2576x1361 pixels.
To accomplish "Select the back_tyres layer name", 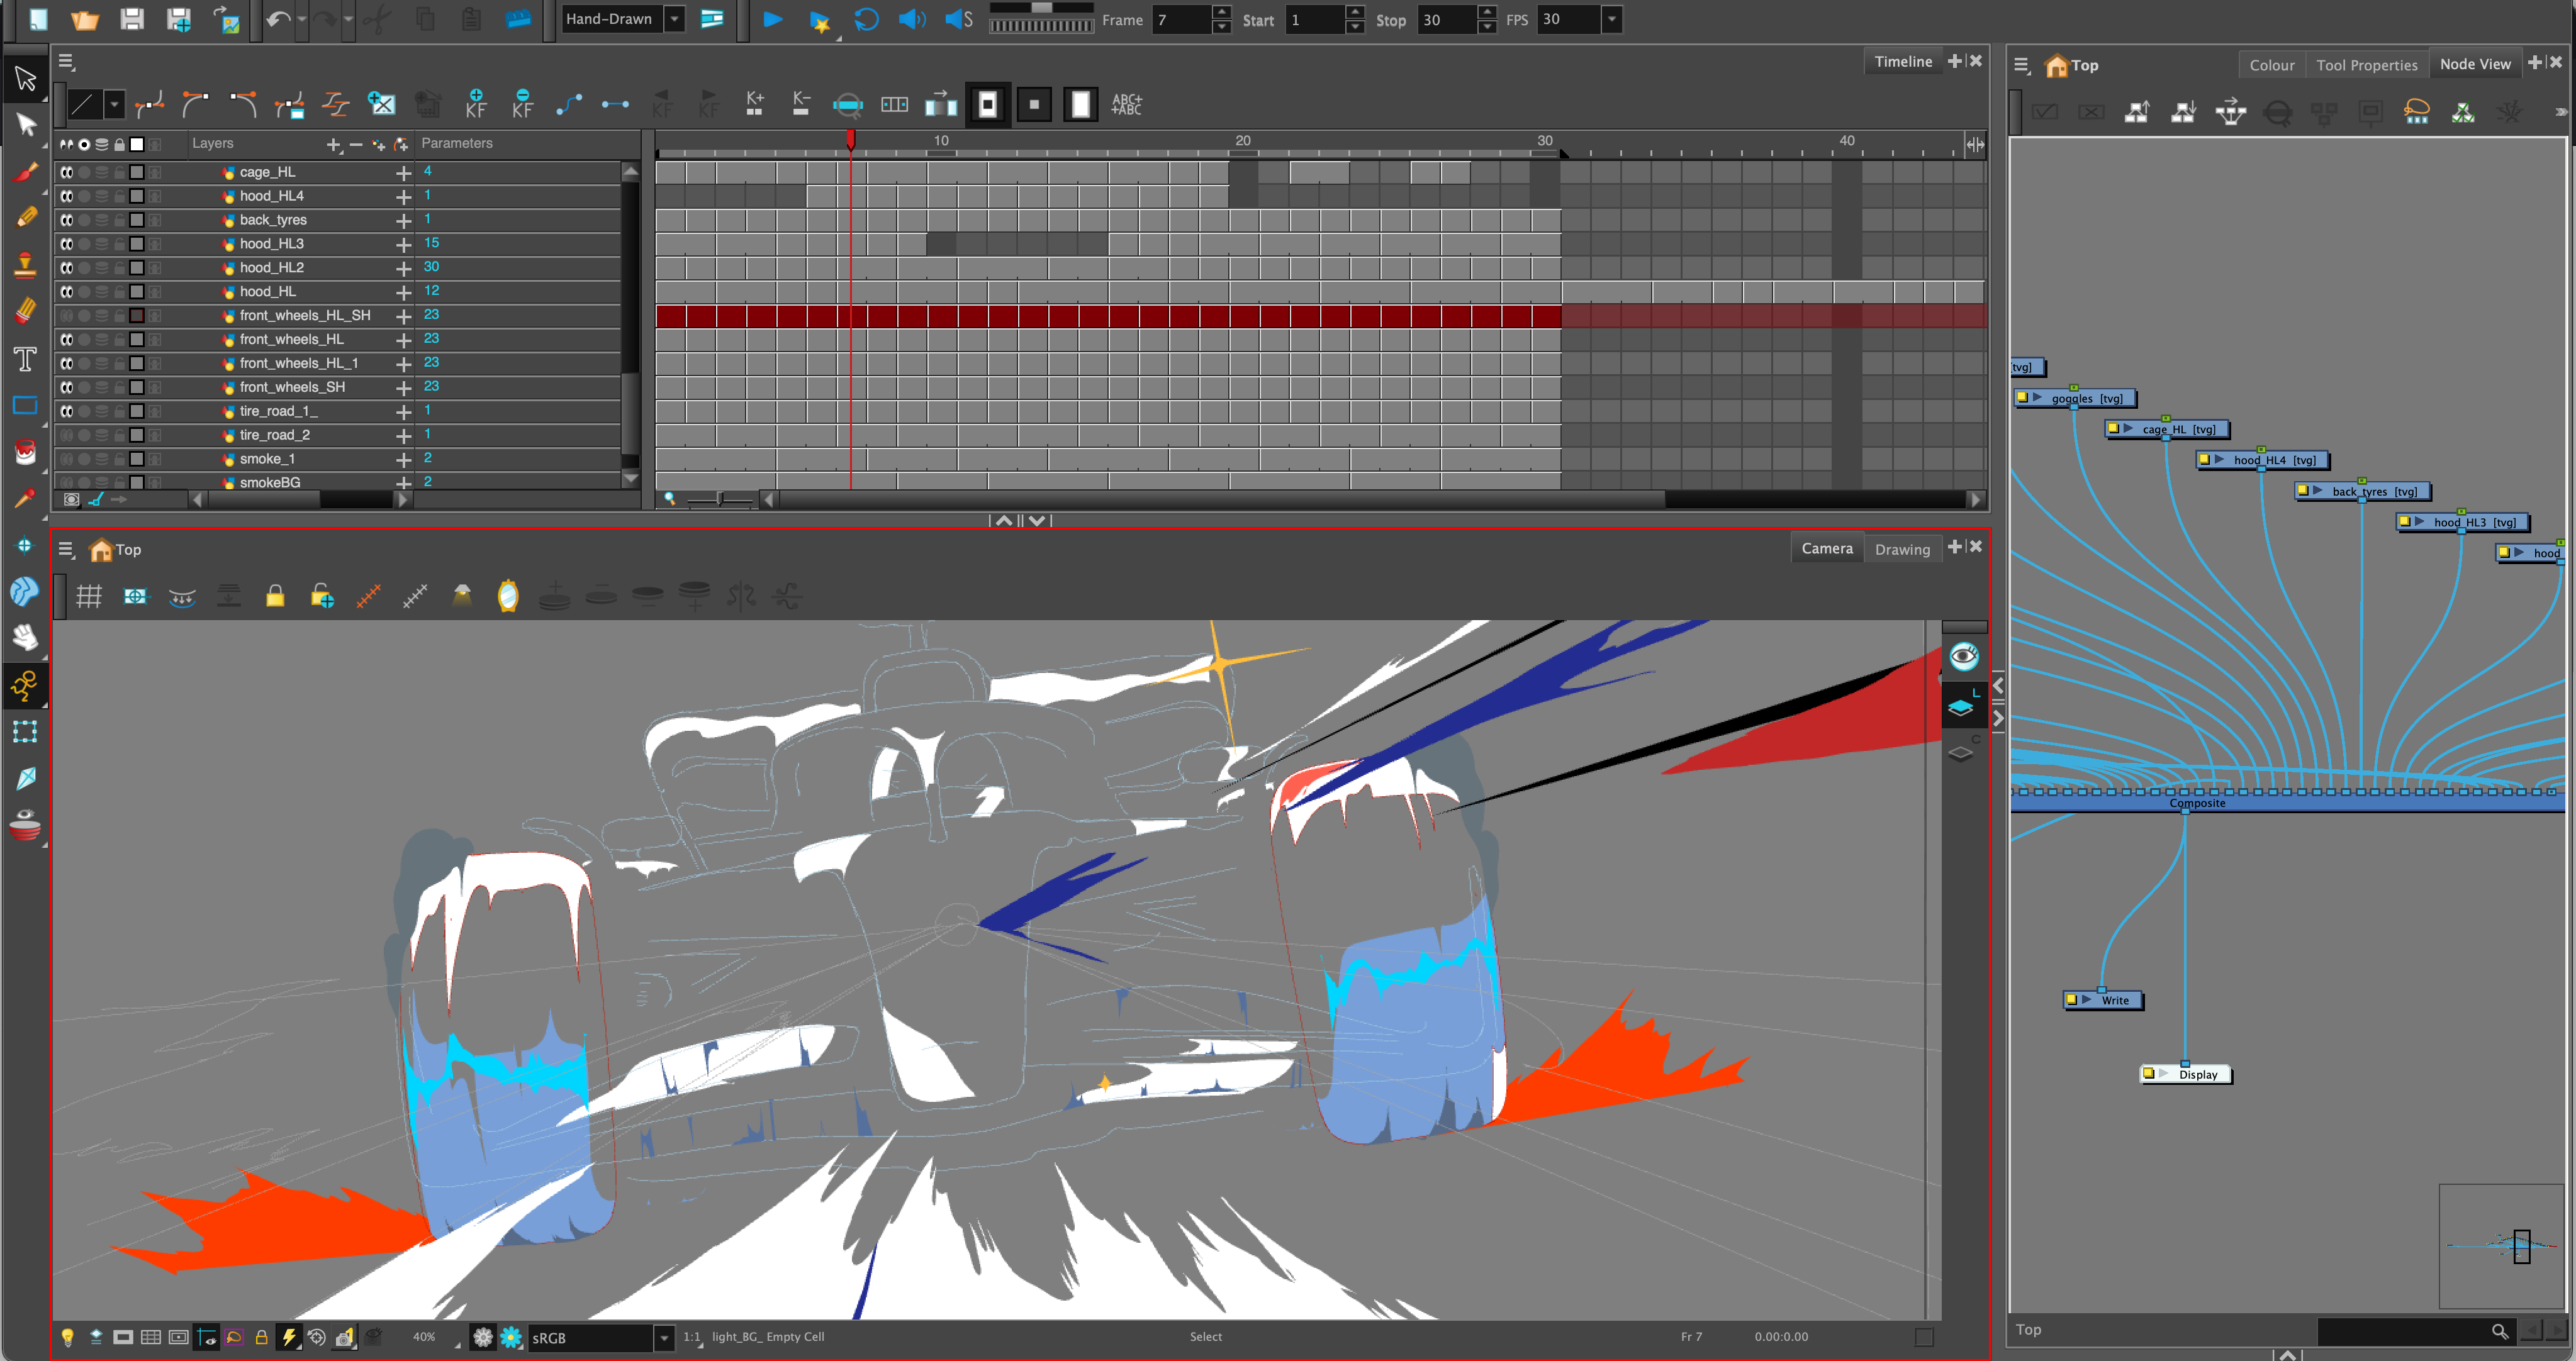I will (x=273, y=220).
